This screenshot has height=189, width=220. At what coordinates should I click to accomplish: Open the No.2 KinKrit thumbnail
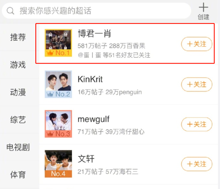point(58,84)
